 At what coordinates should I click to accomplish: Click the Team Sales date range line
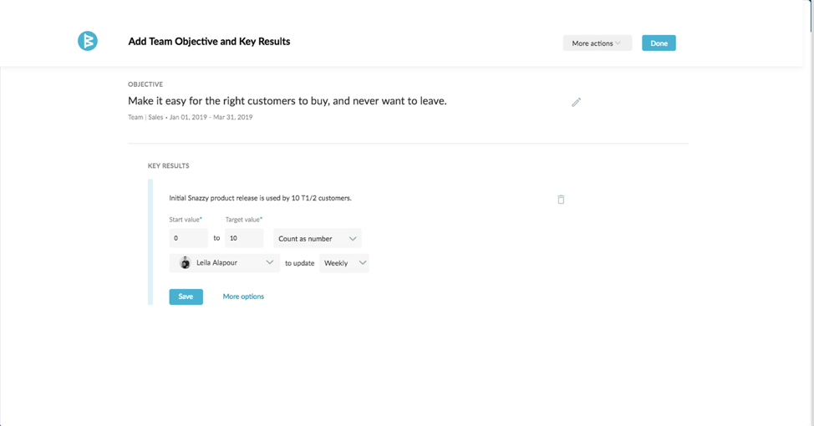190,118
